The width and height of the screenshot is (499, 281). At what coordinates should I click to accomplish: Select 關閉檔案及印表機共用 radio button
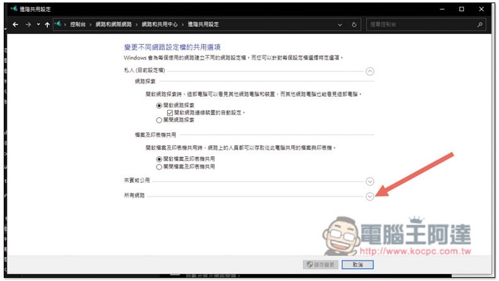[159, 167]
